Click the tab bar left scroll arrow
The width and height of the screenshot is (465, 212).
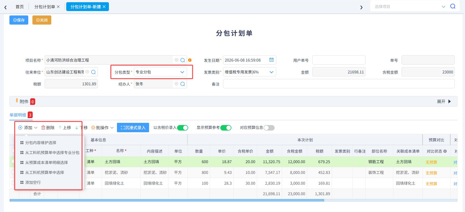click(x=6, y=7)
